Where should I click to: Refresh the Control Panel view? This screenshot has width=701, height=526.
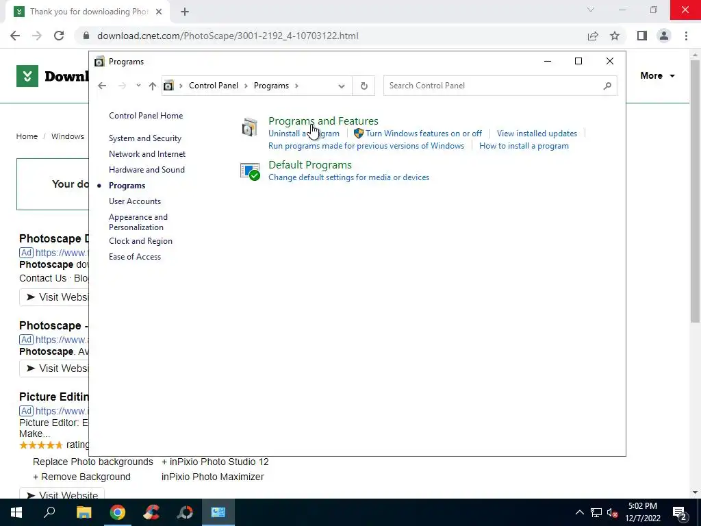[x=364, y=86]
